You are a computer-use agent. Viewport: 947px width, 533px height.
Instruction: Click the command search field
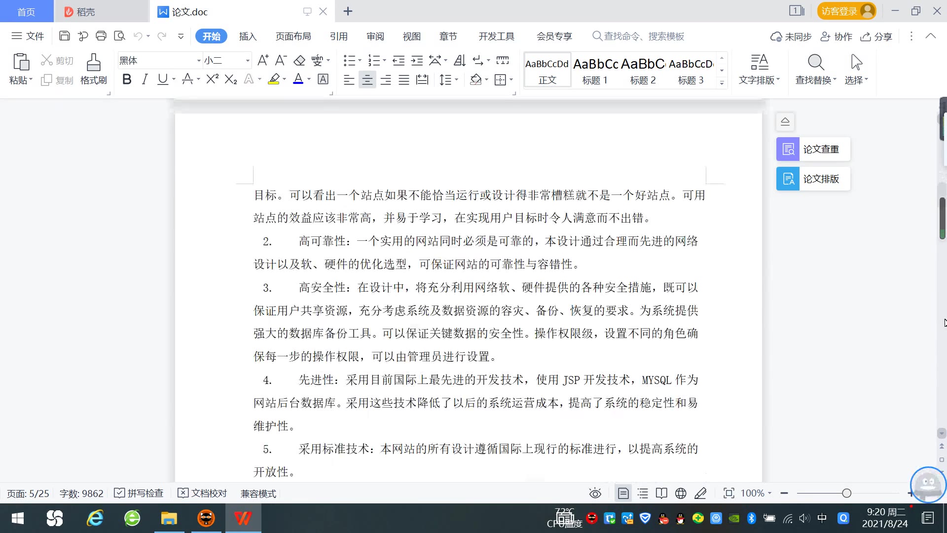coord(638,36)
